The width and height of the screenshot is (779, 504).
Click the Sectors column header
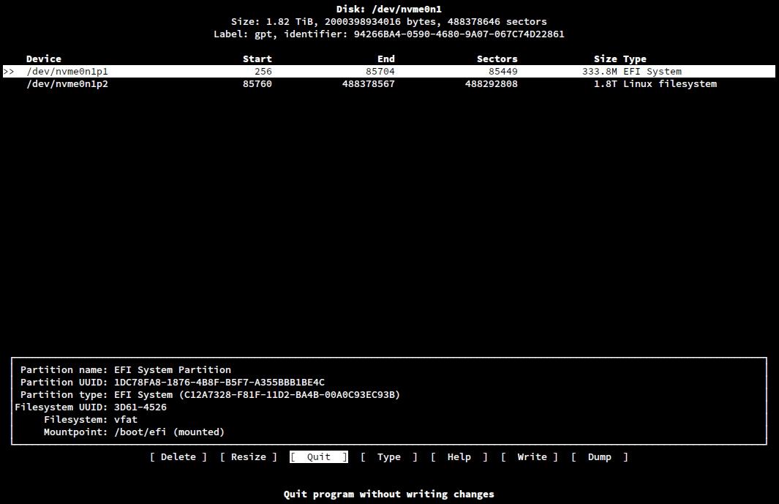click(x=497, y=59)
